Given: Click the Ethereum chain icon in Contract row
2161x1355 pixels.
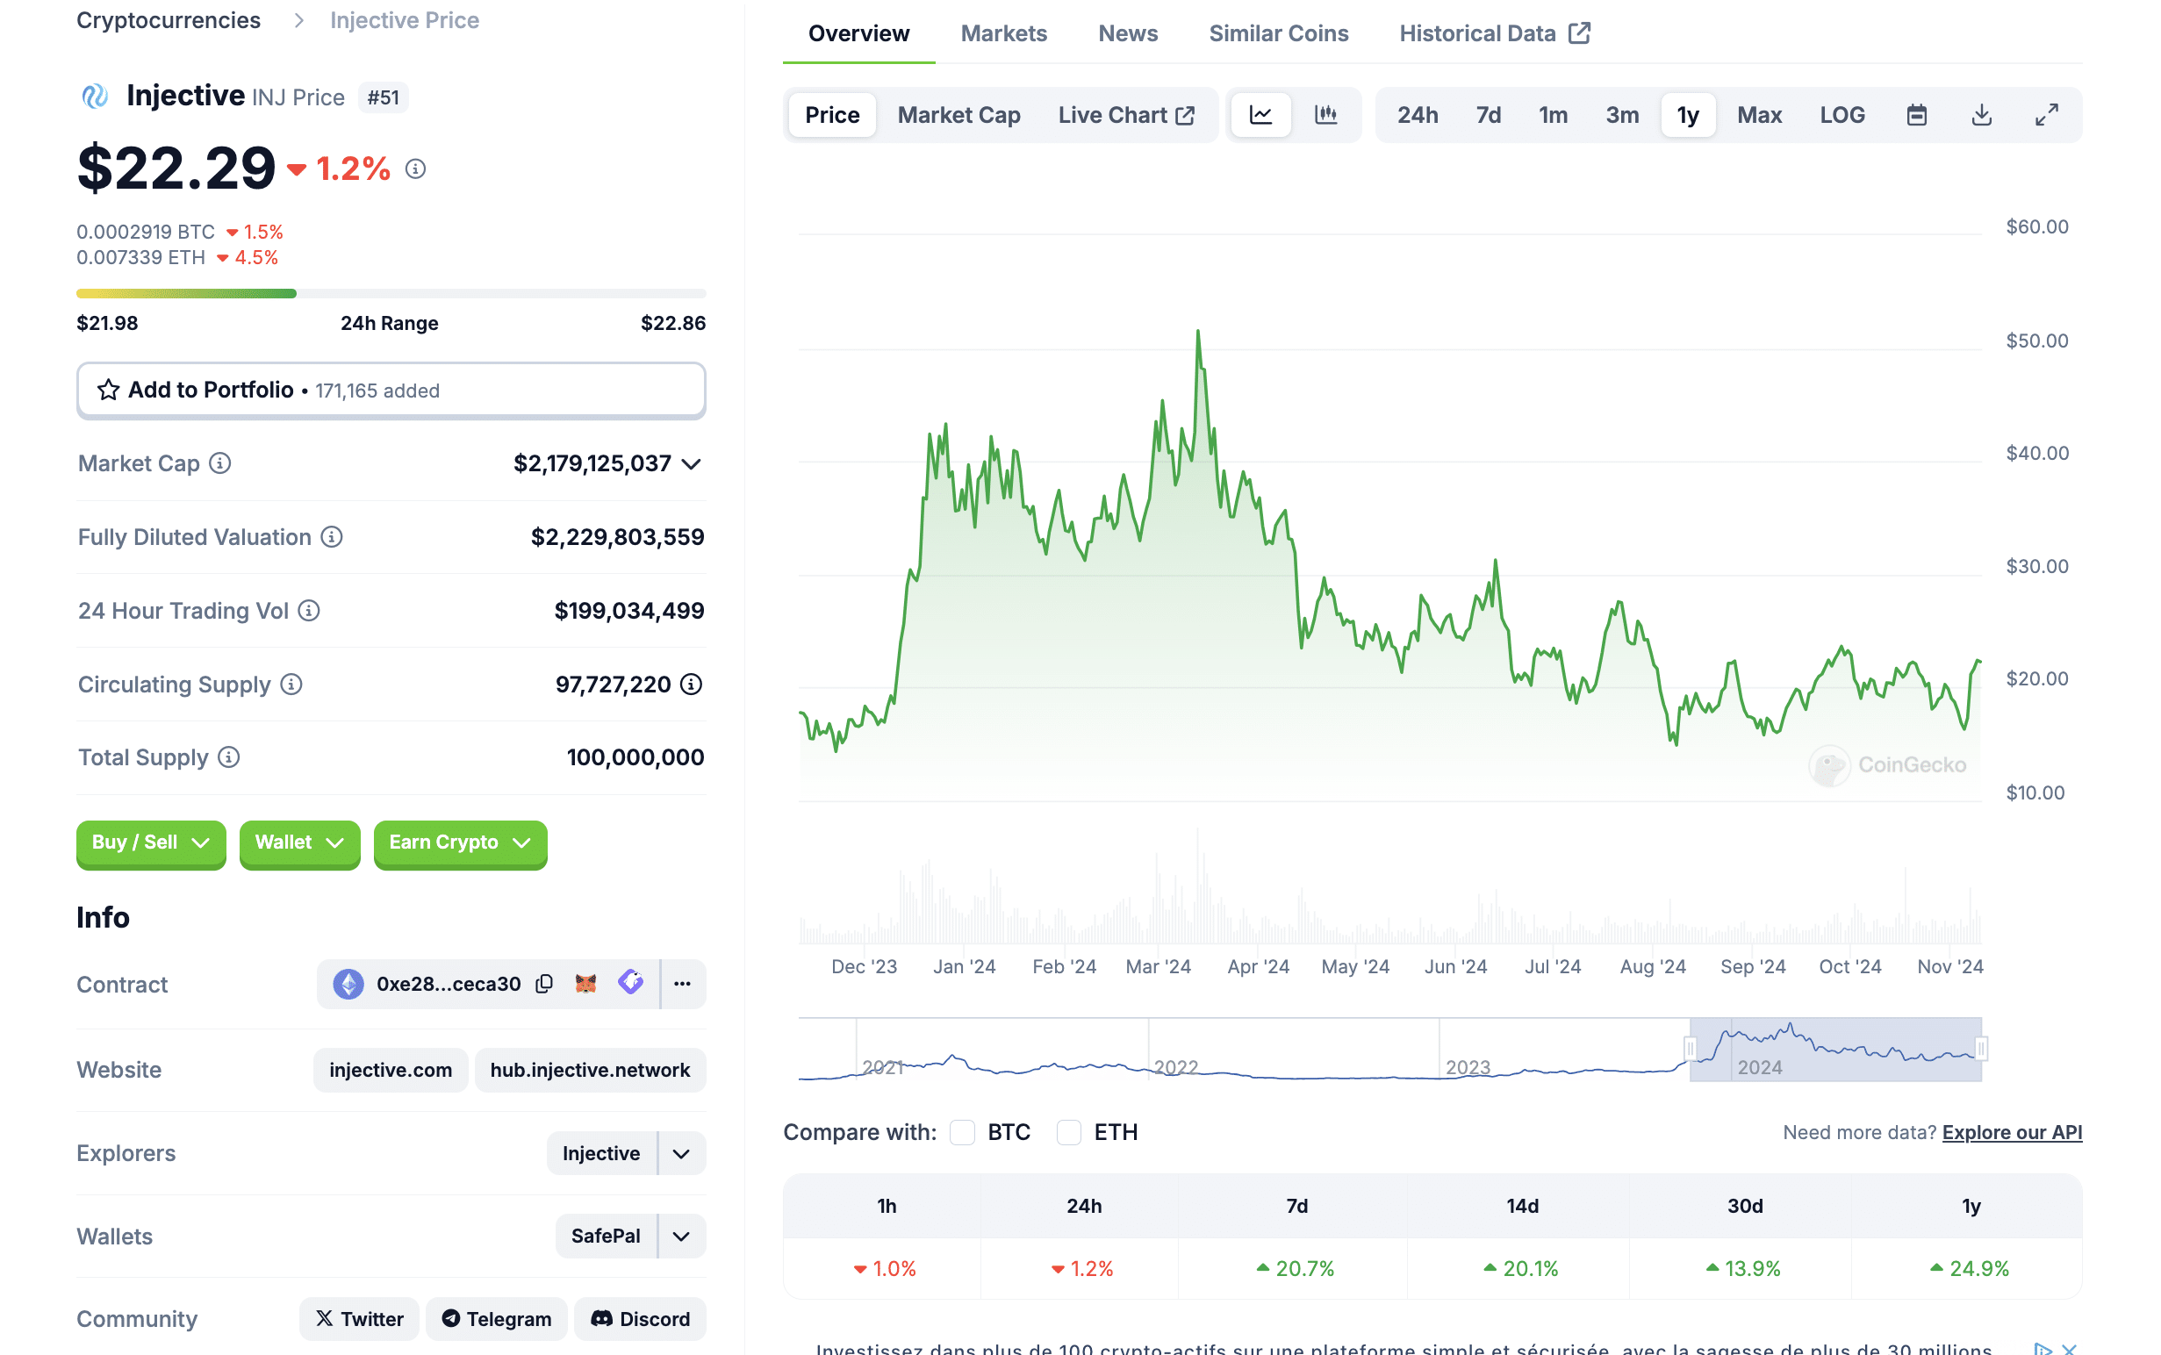Looking at the screenshot, I should coord(348,984).
